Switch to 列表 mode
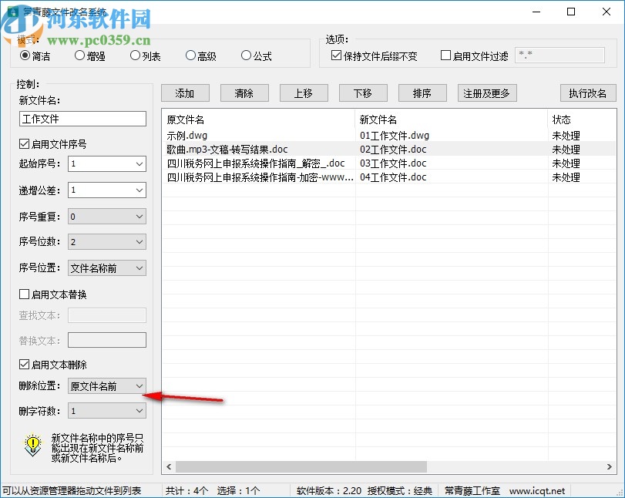The height and width of the screenshot is (498, 625). tap(135, 56)
